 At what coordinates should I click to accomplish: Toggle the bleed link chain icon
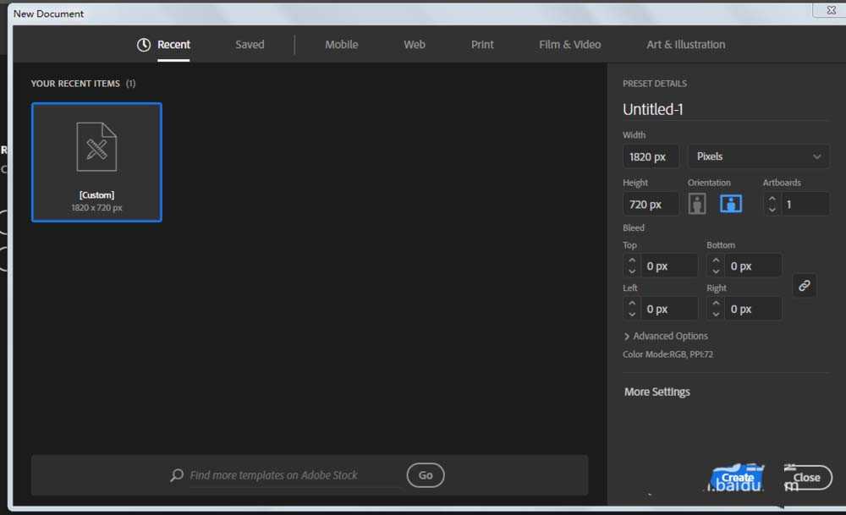[805, 286]
